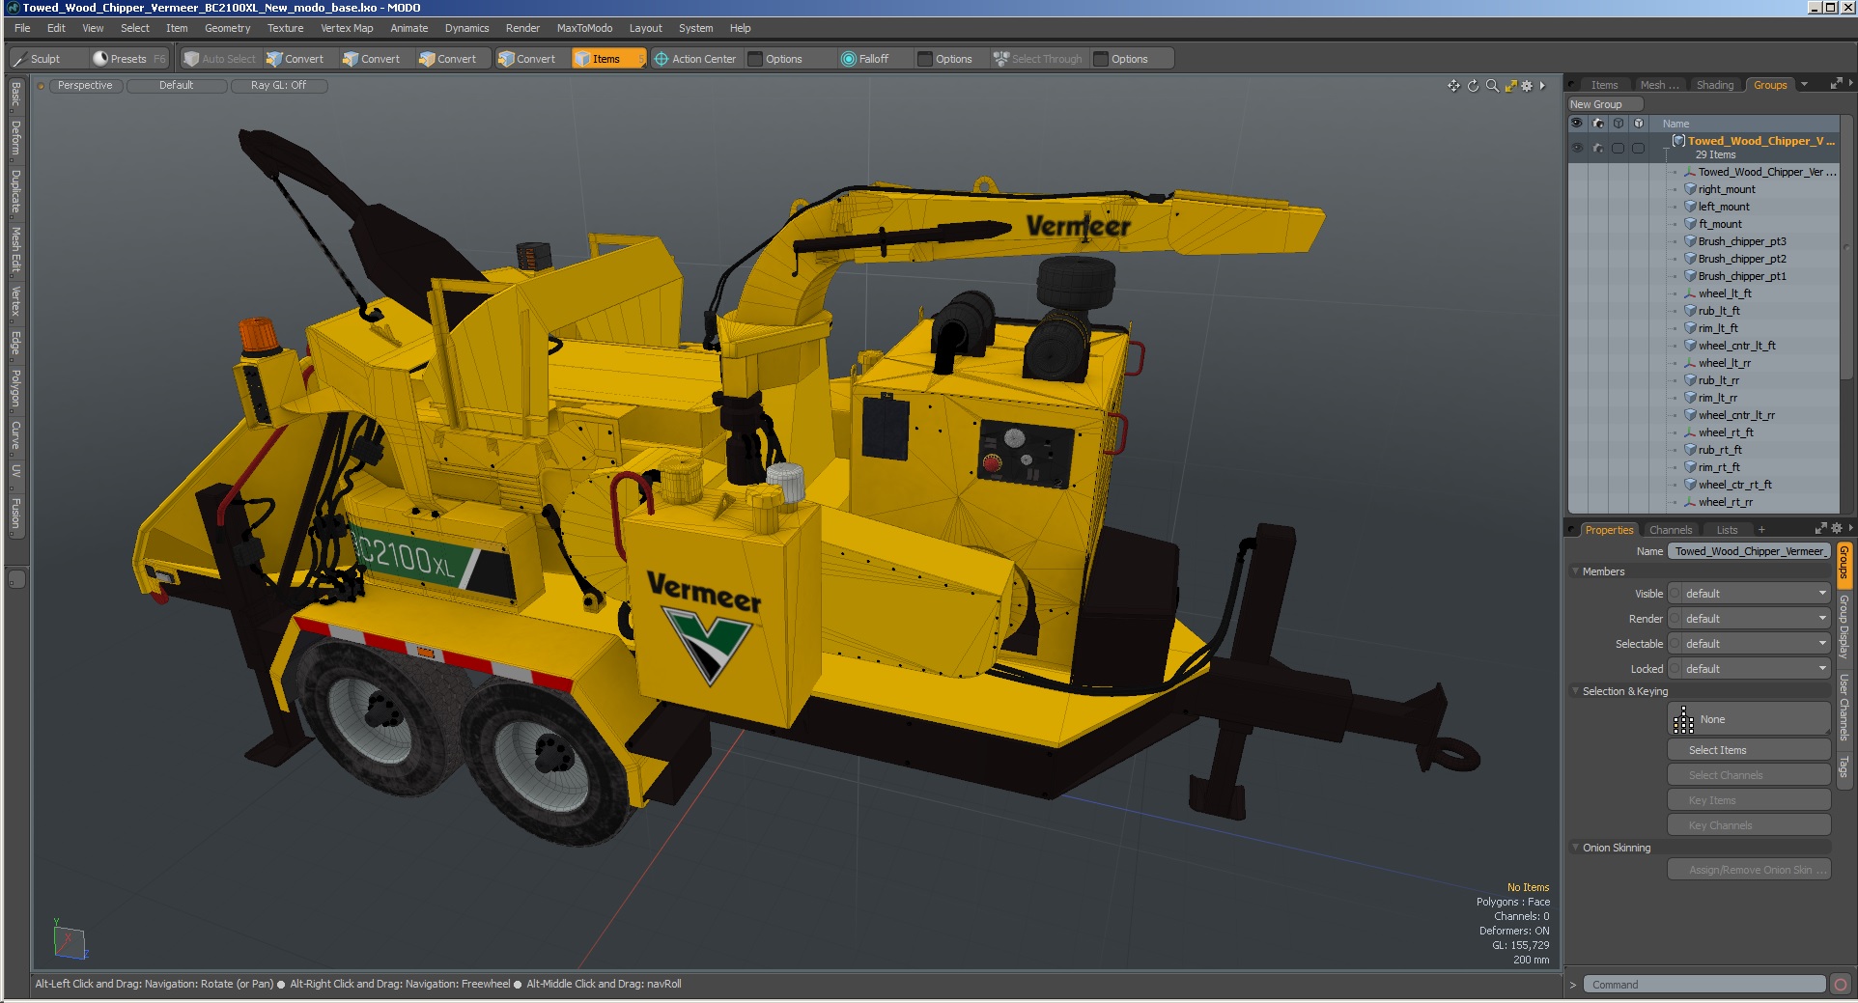Image resolution: width=1858 pixels, height=1003 pixels.
Task: Maximize viewport using the expand arrows icon
Action: pyautogui.click(x=1510, y=86)
